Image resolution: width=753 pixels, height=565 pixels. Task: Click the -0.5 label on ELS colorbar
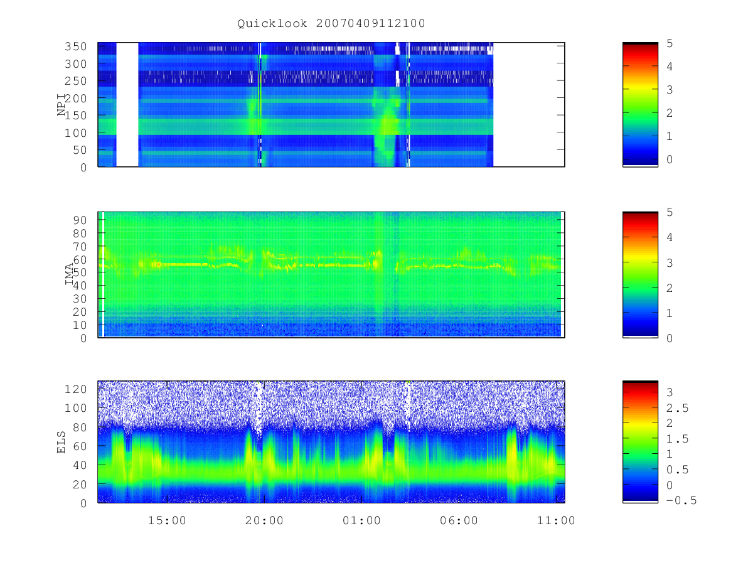pyautogui.click(x=681, y=500)
